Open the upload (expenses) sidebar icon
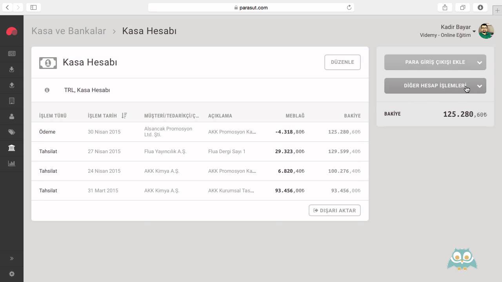Image resolution: width=502 pixels, height=282 pixels. tap(12, 85)
